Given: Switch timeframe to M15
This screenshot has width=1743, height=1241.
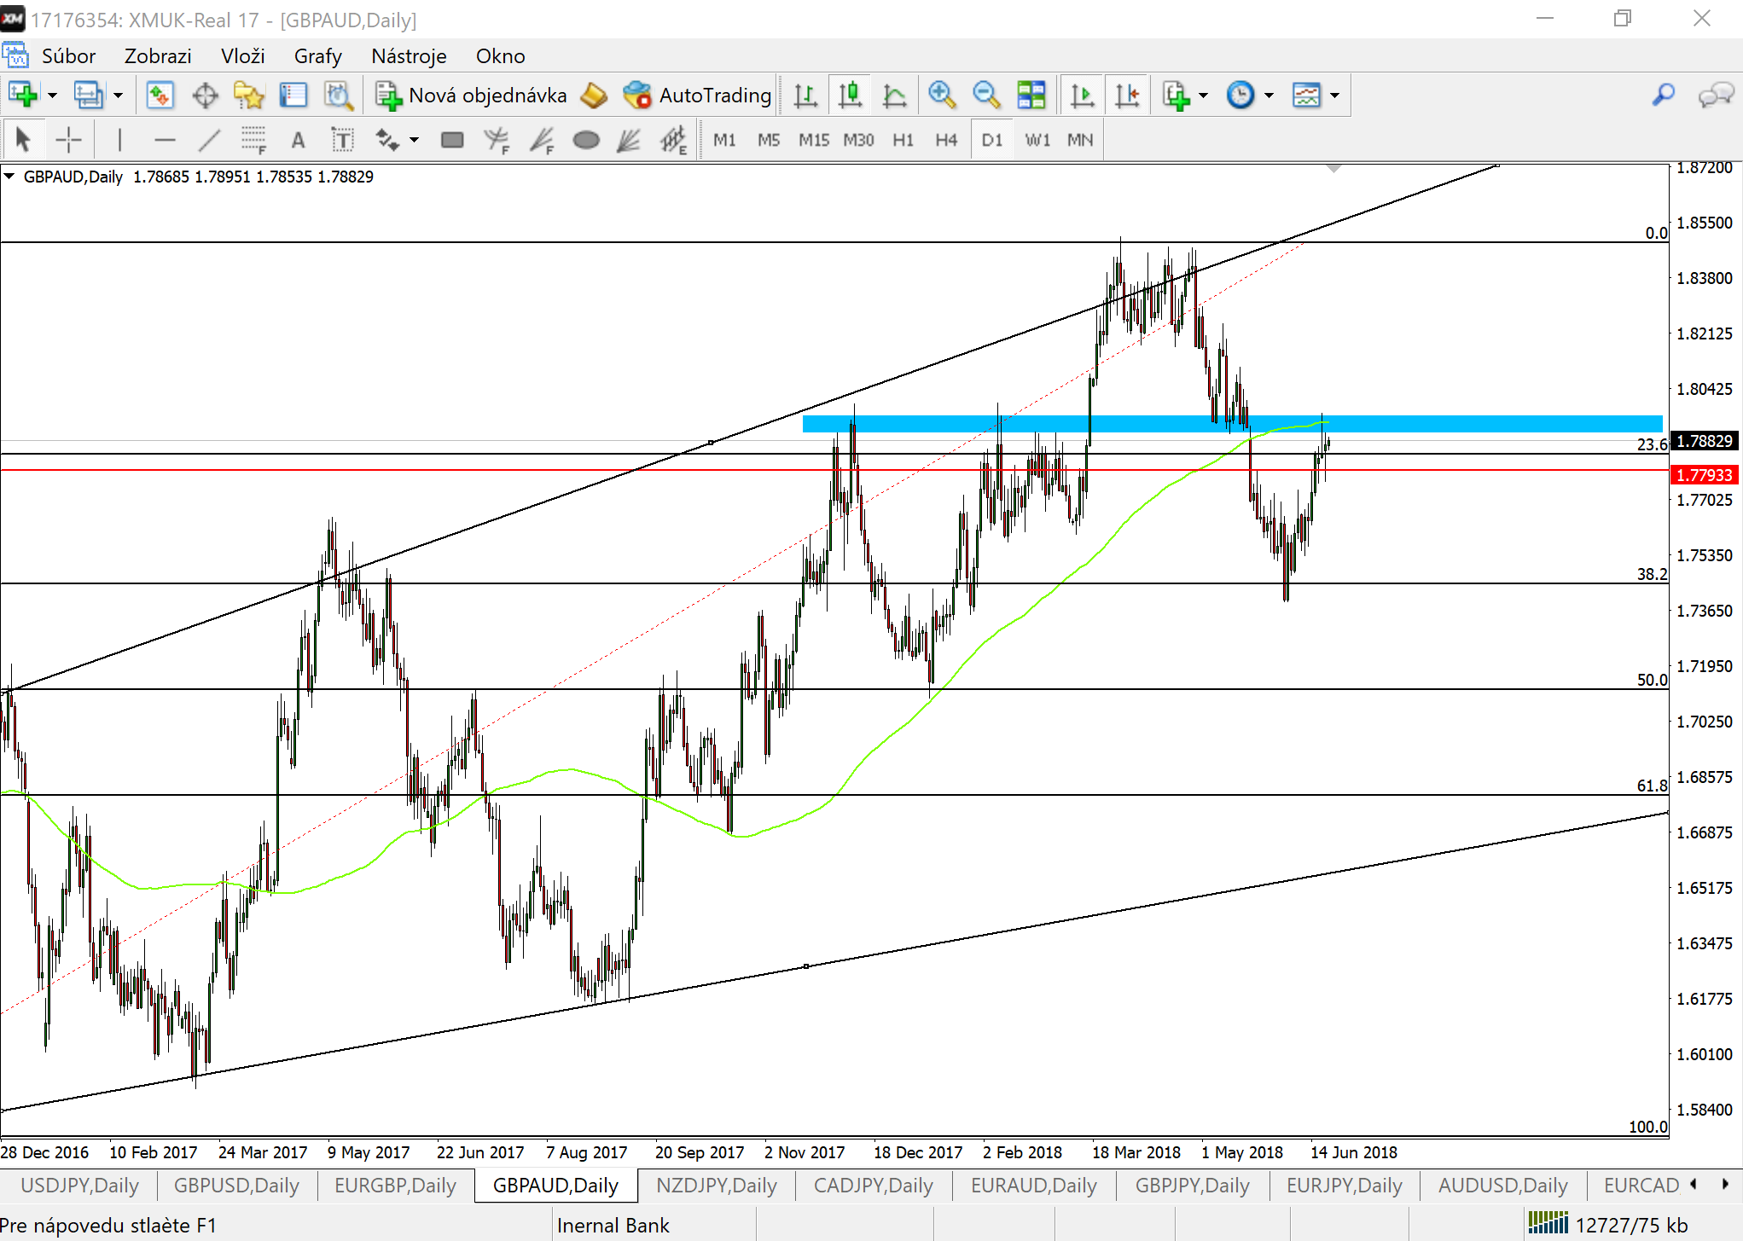Looking at the screenshot, I should tap(814, 140).
